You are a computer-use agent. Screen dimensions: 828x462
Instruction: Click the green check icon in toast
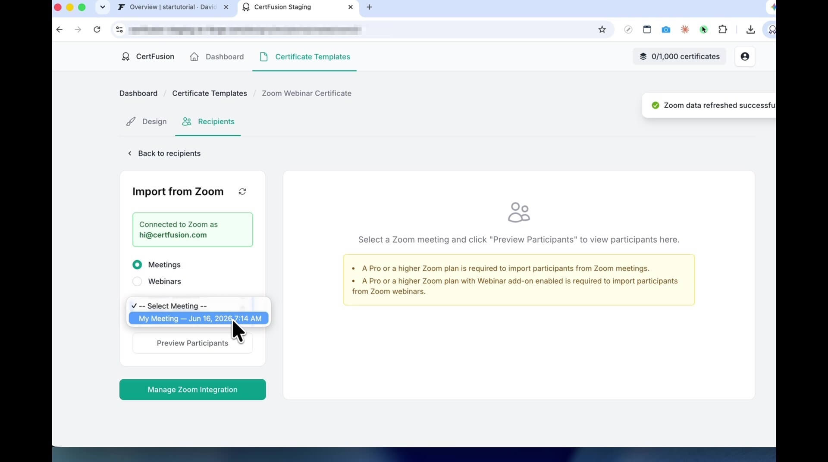click(x=655, y=105)
